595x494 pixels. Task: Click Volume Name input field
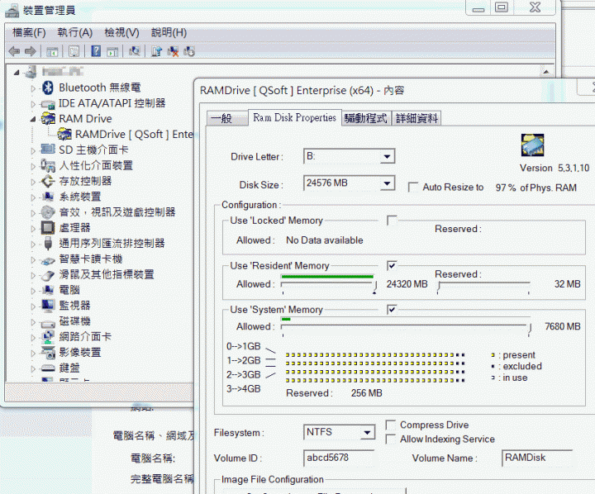(x=537, y=458)
